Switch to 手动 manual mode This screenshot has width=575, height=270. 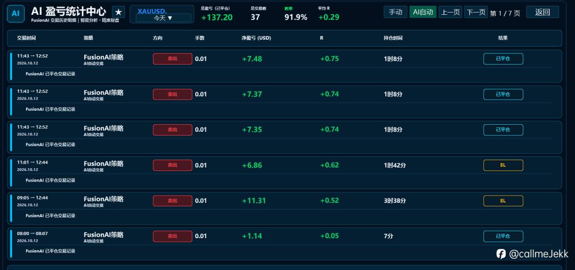(395, 12)
